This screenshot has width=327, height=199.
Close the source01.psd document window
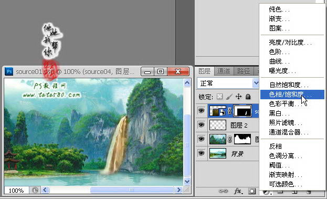pyautogui.click(x=178, y=71)
